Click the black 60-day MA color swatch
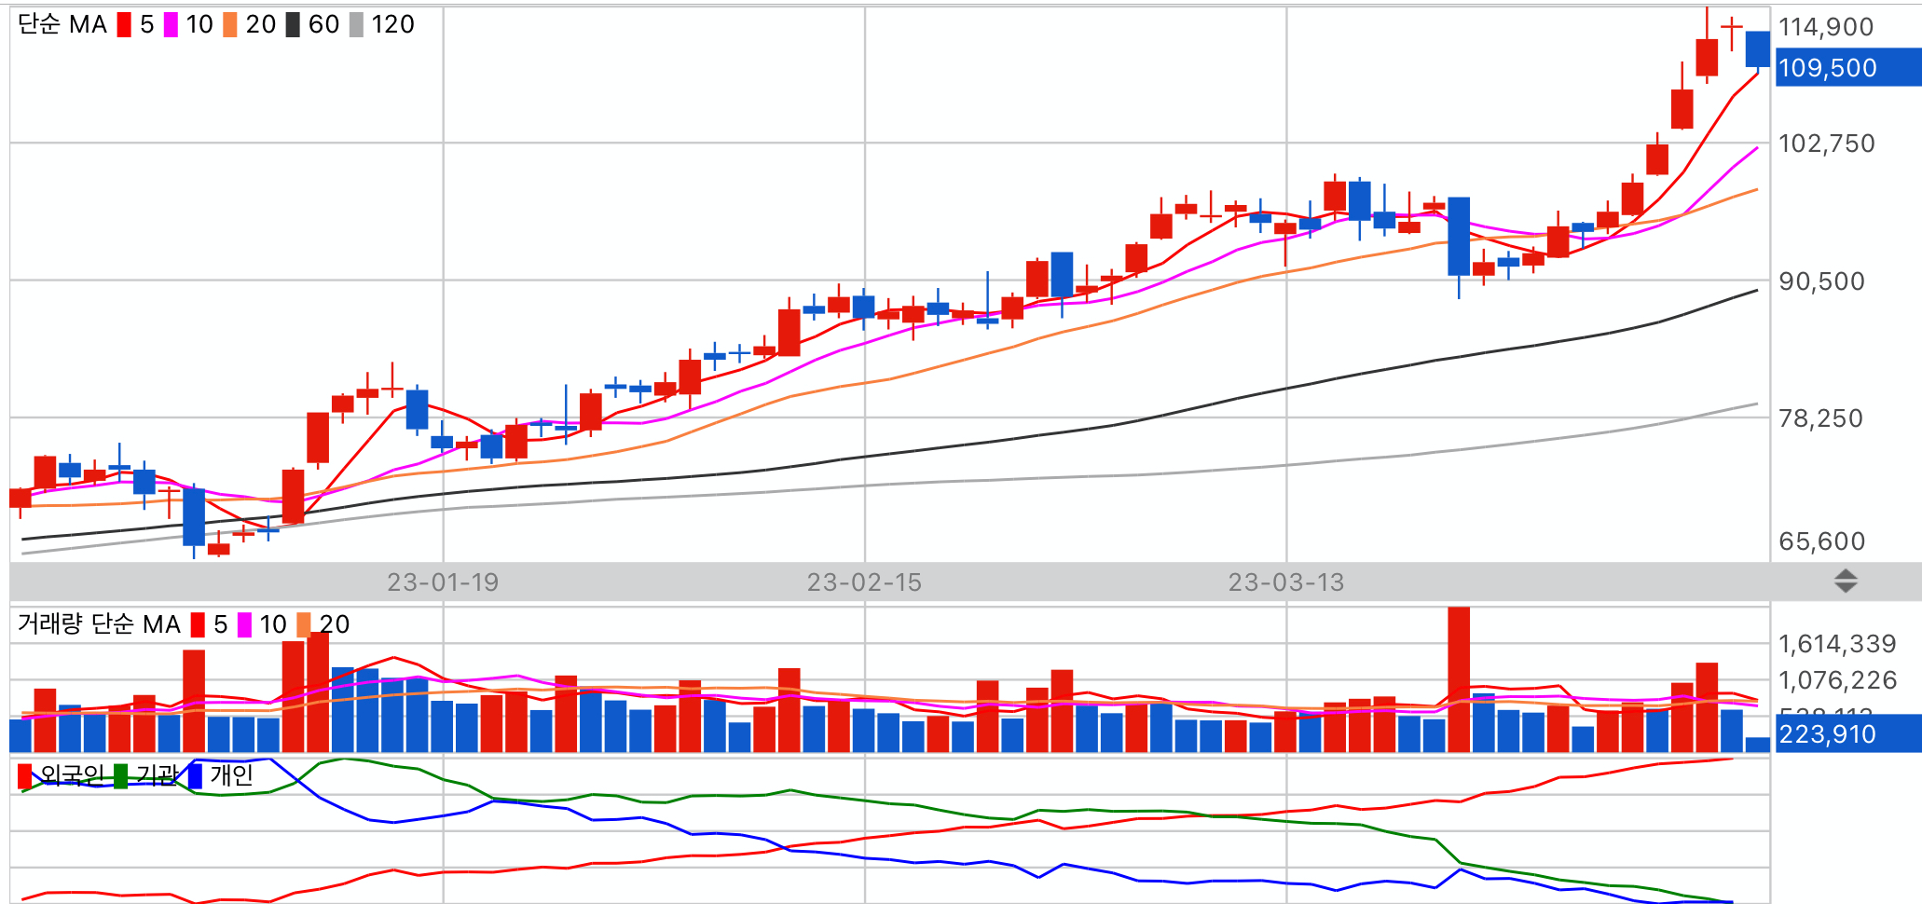The image size is (1922, 917). (x=293, y=24)
